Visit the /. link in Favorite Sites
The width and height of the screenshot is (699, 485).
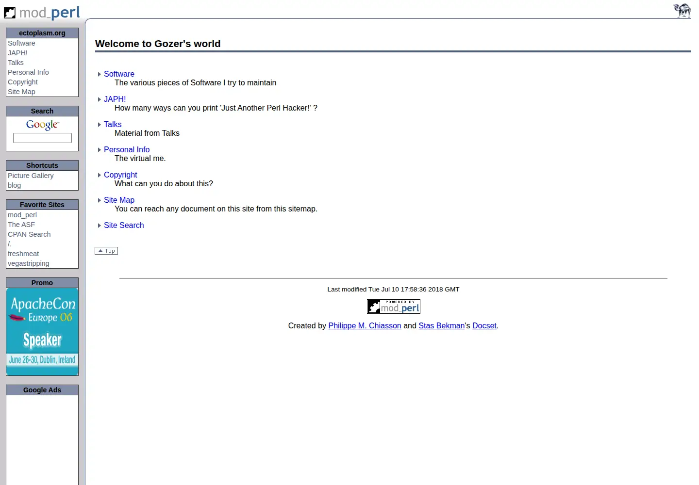tap(10, 244)
